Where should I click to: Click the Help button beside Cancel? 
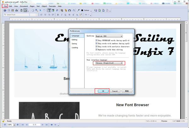tap(127, 91)
